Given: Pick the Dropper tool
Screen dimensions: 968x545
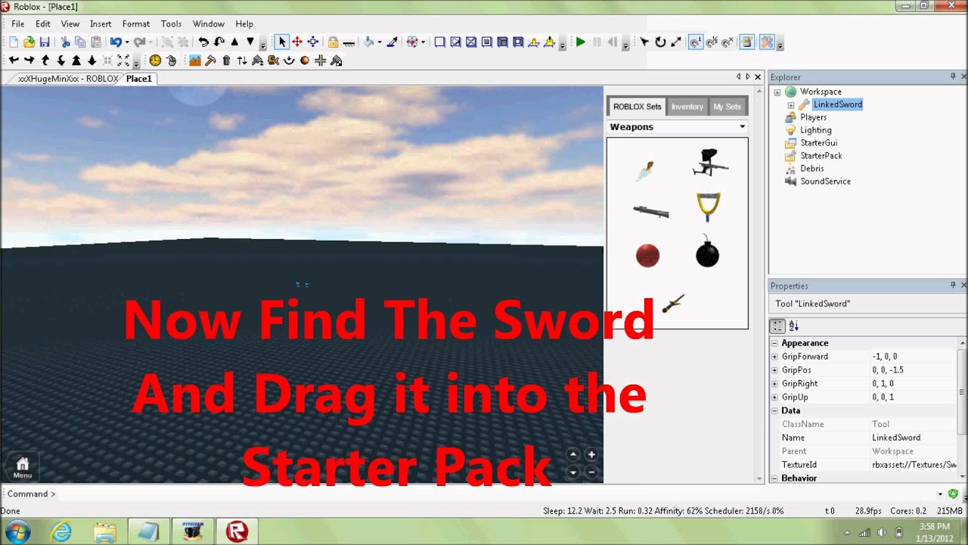Looking at the screenshot, I should tap(392, 42).
